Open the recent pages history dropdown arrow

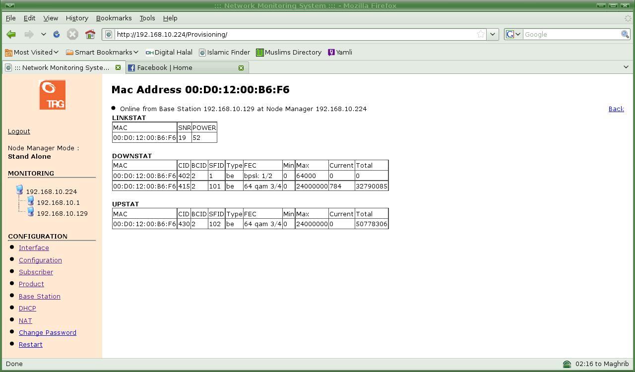[44, 34]
